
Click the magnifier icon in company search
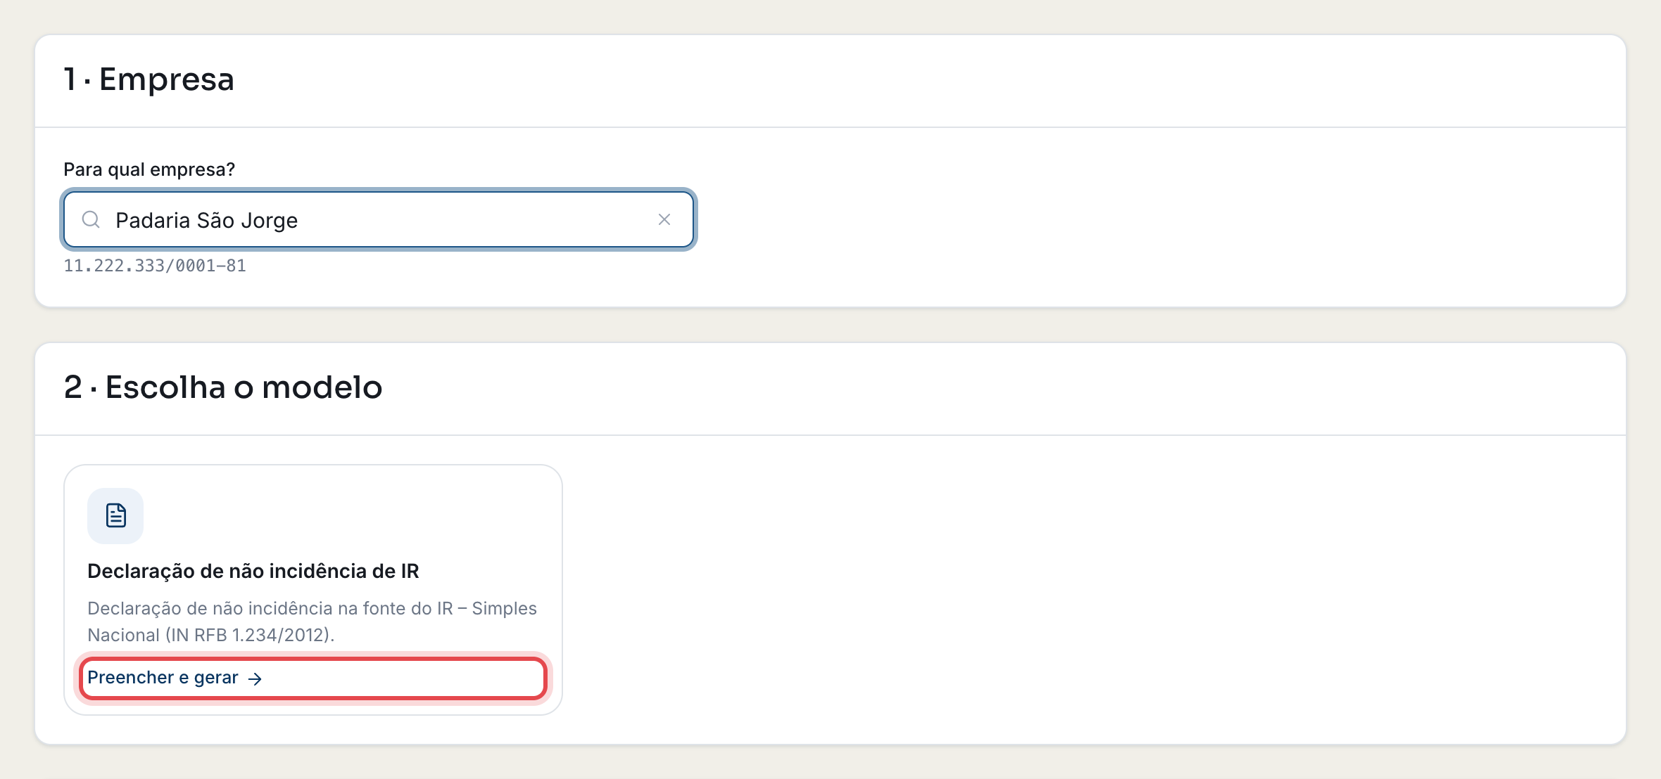(91, 220)
